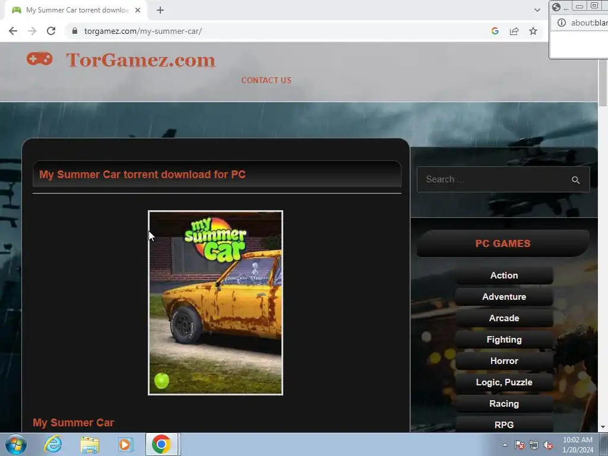Click the search magnifier icon
Viewport: 608px width, 456px height.
[x=575, y=180]
